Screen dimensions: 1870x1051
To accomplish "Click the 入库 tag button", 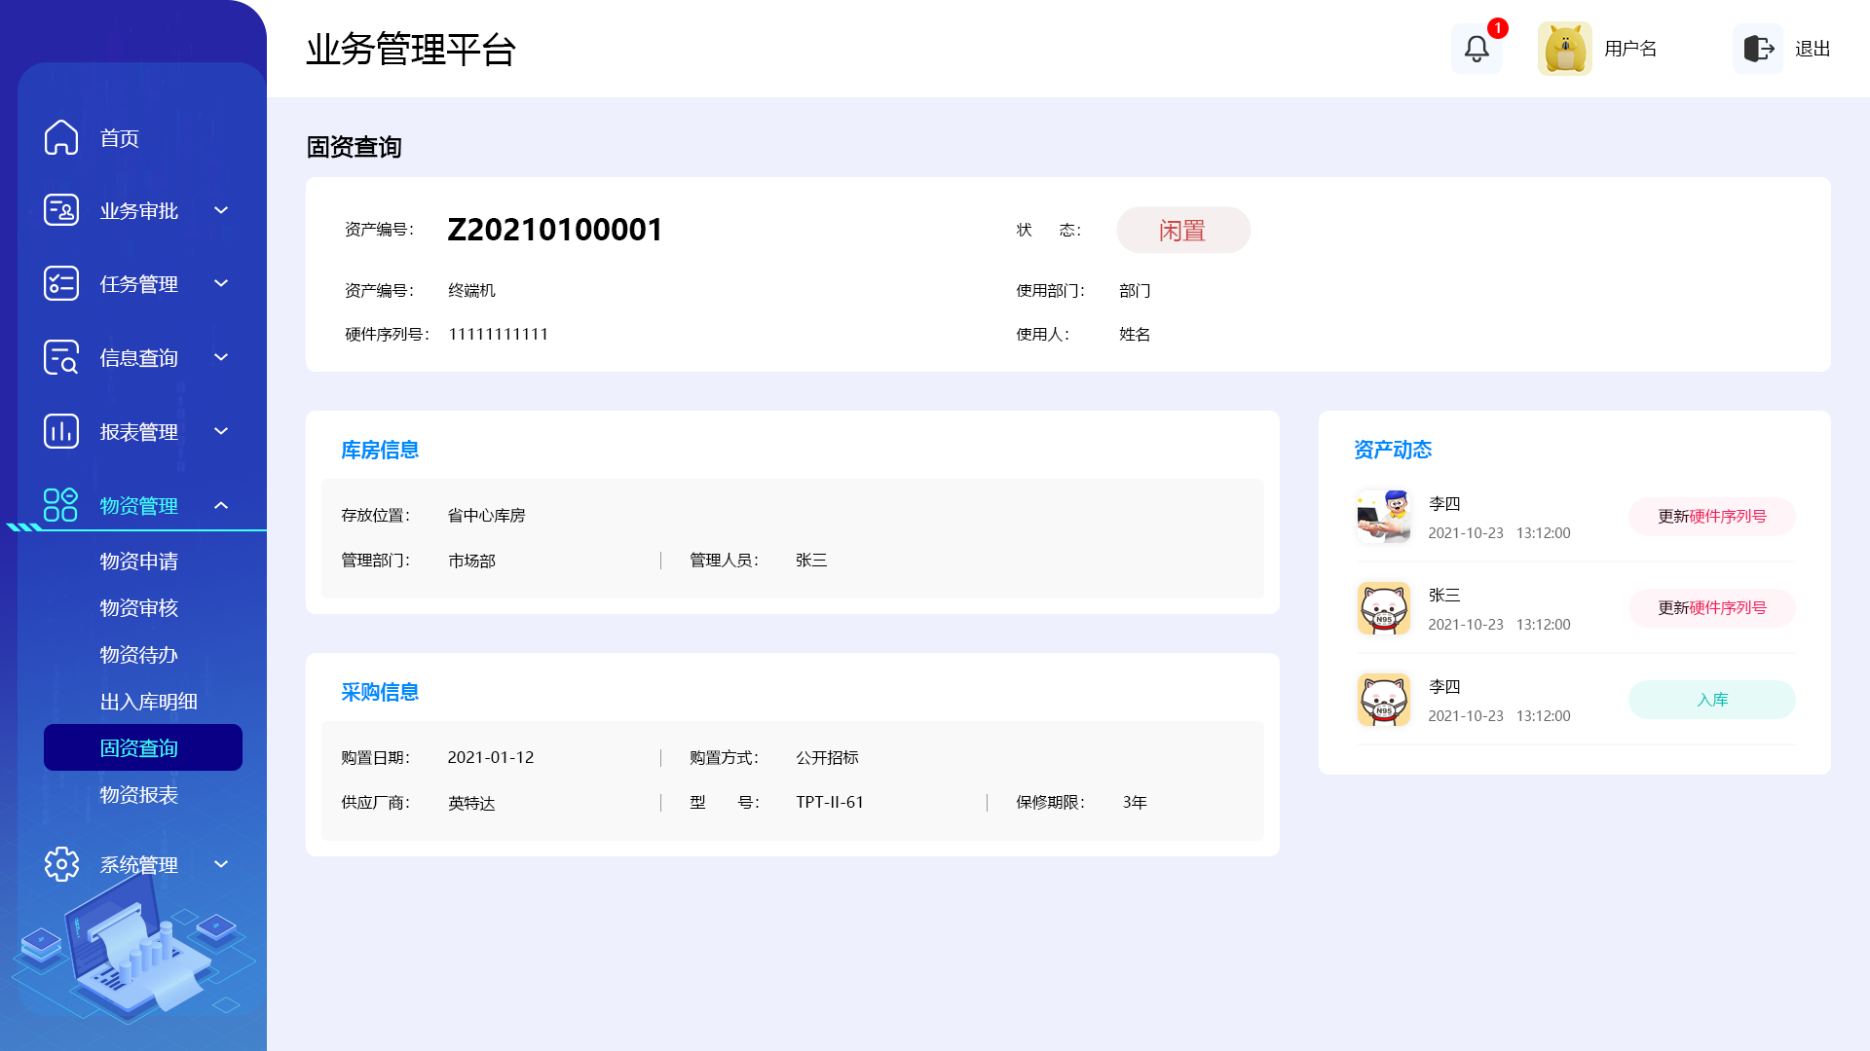I will [1711, 700].
